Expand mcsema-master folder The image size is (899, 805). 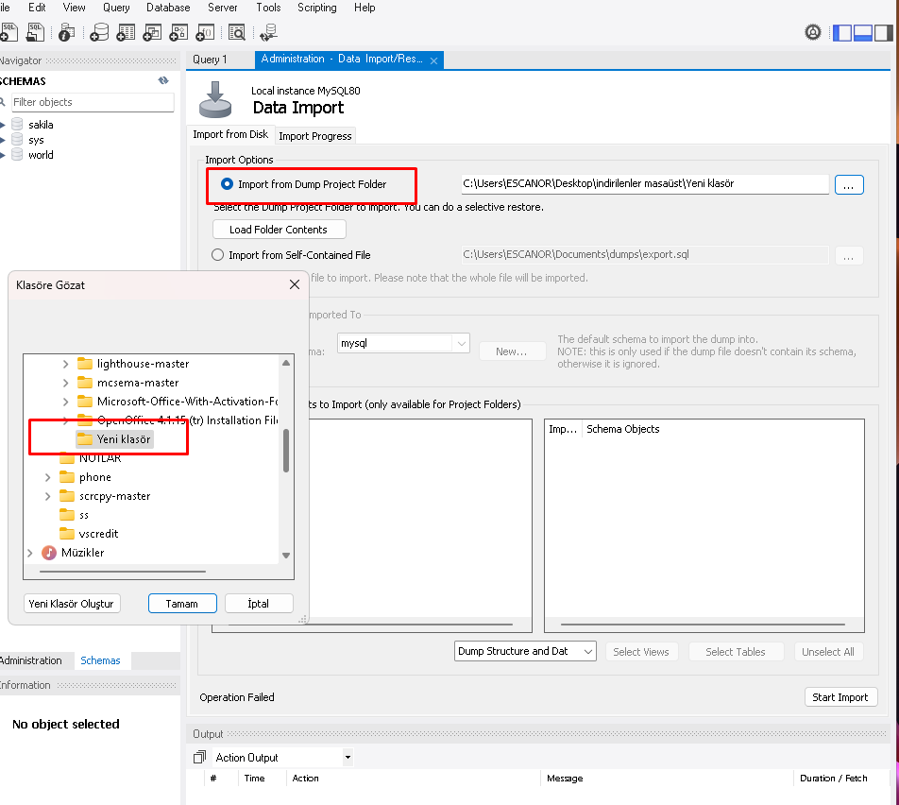tap(65, 383)
